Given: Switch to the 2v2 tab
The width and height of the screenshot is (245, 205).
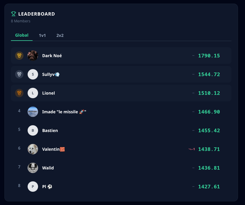Looking at the screenshot, I should (60, 35).
